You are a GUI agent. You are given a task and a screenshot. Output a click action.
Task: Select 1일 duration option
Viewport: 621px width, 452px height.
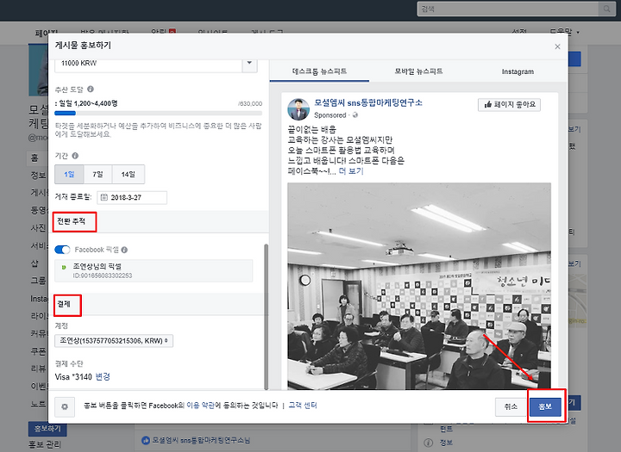(69, 175)
